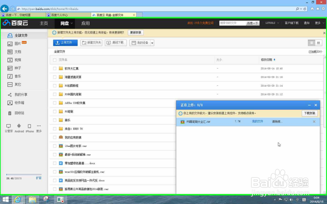The width and height of the screenshot is (327, 204).
Task: Check the box for 我的应用数据
Action: point(55,137)
